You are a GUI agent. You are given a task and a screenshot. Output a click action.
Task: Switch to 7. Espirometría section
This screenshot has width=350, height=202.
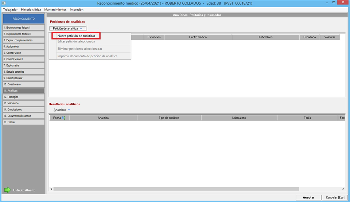(23, 65)
